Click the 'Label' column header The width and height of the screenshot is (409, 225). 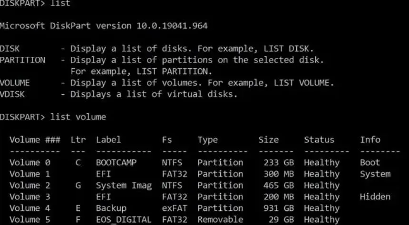[108, 140]
